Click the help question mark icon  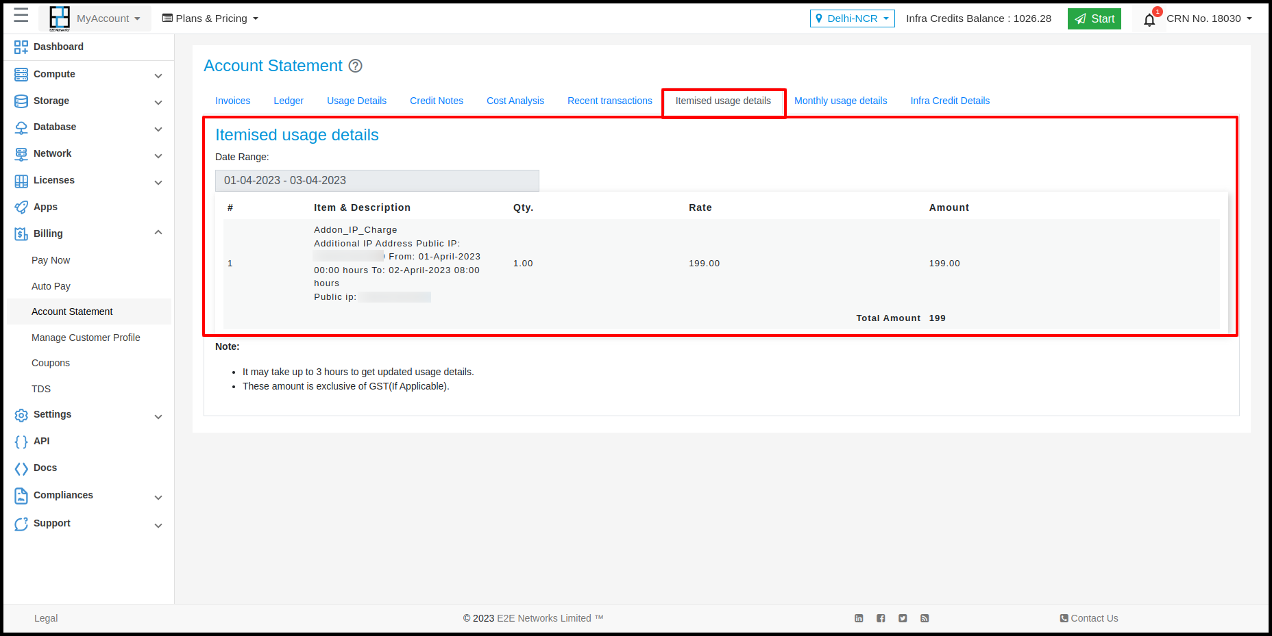pos(355,66)
